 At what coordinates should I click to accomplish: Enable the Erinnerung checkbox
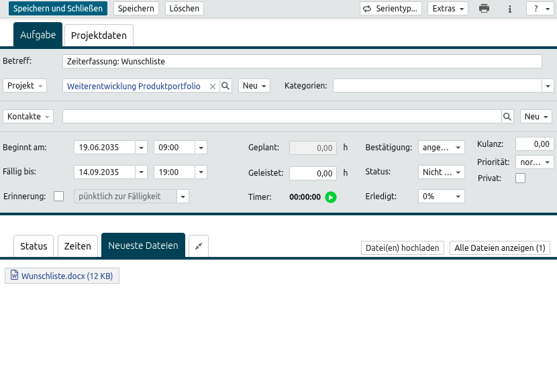pos(59,197)
